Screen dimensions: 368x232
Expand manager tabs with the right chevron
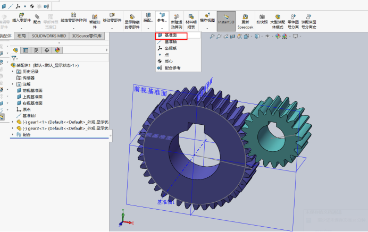[106, 50]
